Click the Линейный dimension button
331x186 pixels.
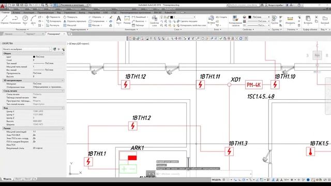(x=140, y=17)
